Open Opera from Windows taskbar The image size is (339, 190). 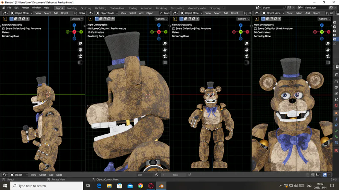point(151,186)
